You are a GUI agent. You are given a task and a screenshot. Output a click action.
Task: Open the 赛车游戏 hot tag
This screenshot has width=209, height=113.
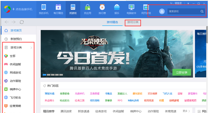click(137, 93)
